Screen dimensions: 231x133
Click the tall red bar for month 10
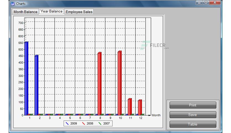click(120, 83)
